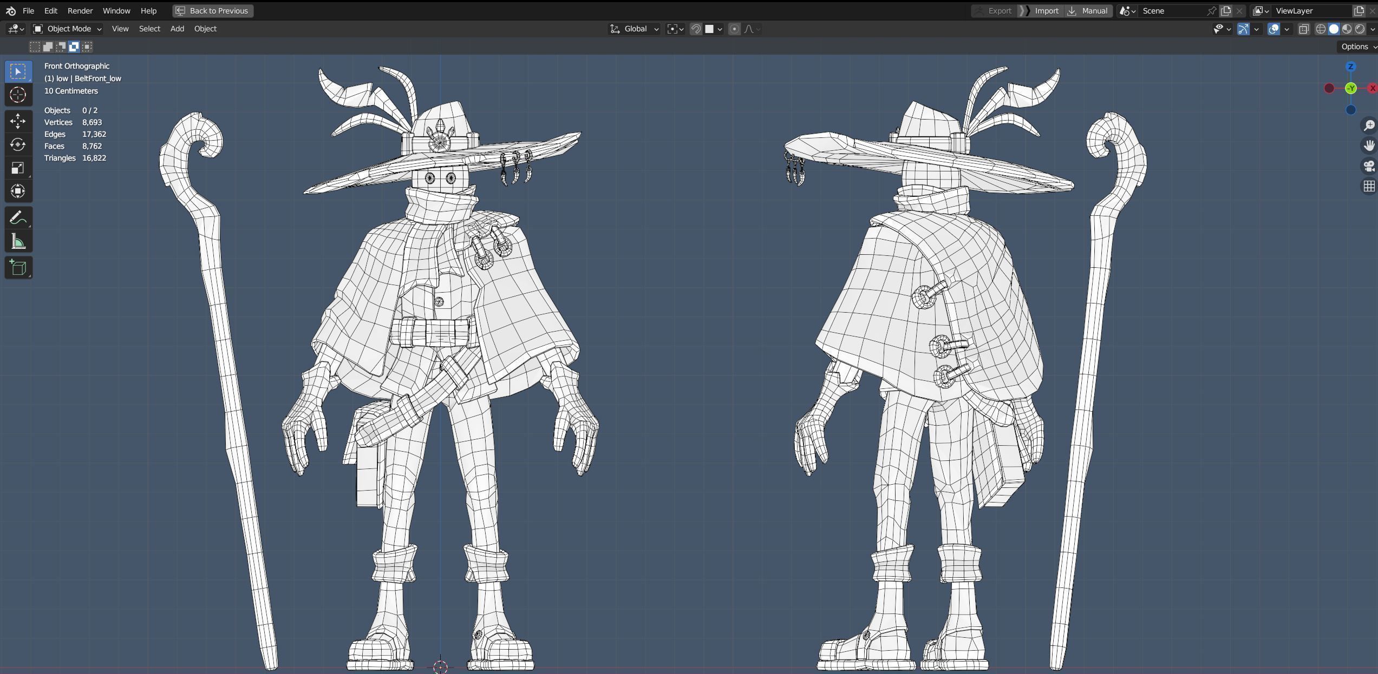Click the Manual button

1088,11
